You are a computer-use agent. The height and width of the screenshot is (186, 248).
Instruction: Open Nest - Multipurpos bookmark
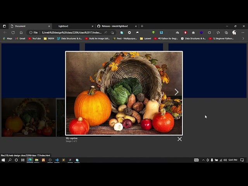tap(125, 38)
